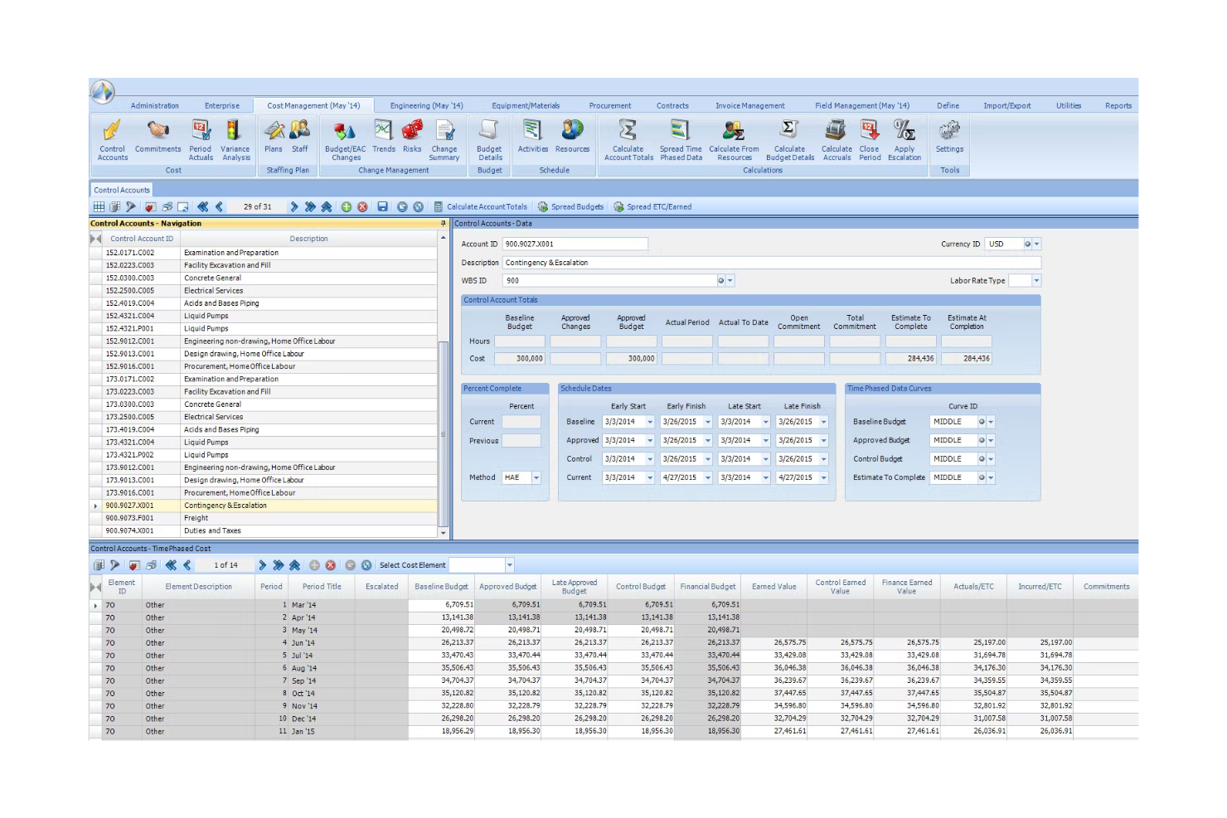This screenshot has height=818, width=1227.
Task: Open Budget Details in the ribbon
Action: click(x=489, y=140)
